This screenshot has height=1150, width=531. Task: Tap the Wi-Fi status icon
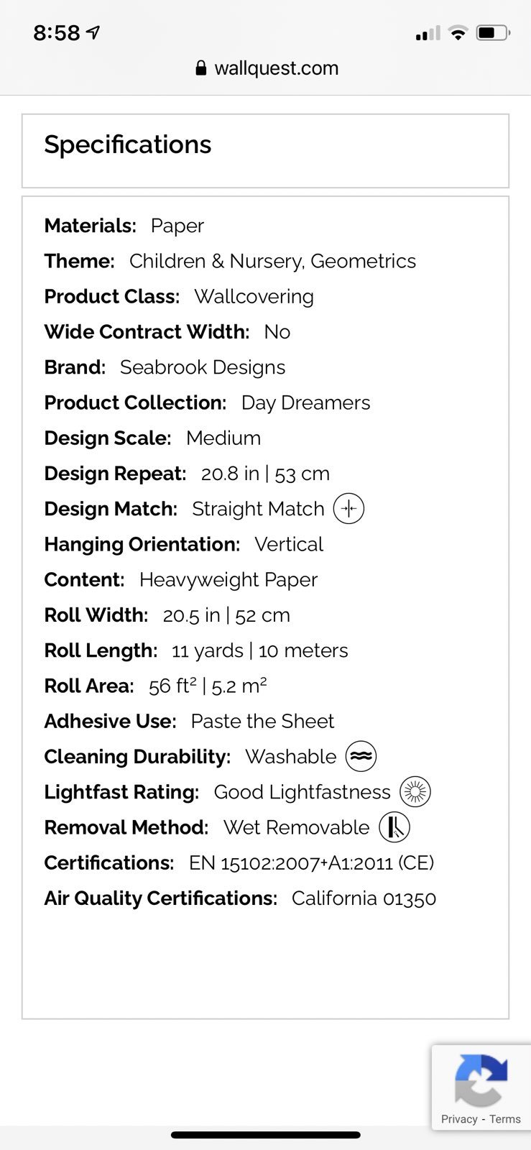tap(457, 33)
